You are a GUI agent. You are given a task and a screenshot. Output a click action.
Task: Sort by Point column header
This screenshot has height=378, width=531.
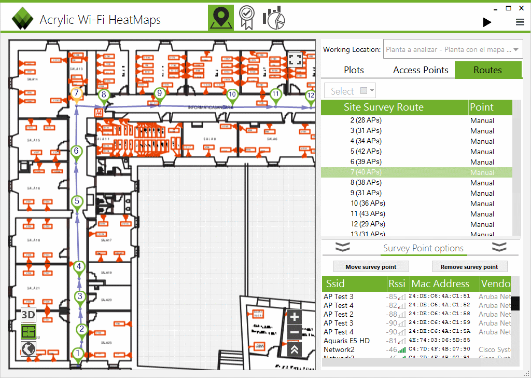click(x=491, y=107)
